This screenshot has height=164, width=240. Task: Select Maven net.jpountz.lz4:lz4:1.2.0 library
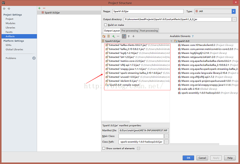pos(206,57)
